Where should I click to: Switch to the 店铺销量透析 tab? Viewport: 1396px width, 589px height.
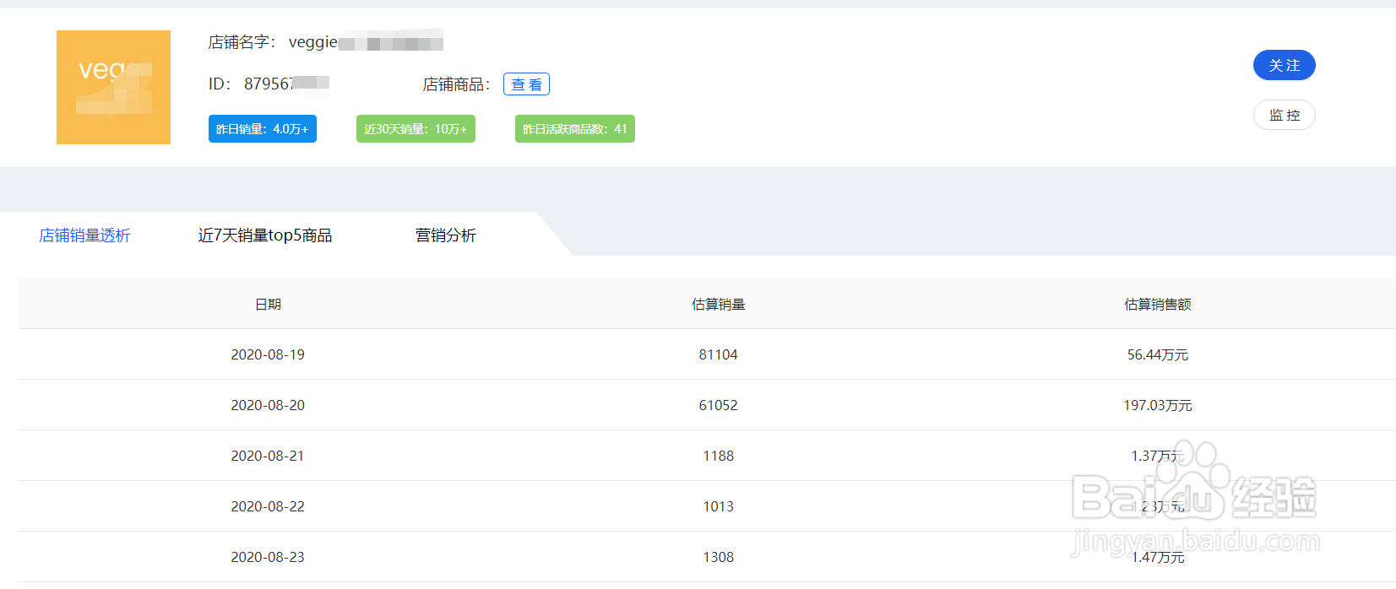coord(84,235)
